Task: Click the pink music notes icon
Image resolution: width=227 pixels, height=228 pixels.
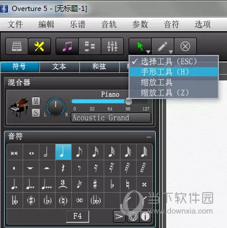Action: click(x=67, y=46)
